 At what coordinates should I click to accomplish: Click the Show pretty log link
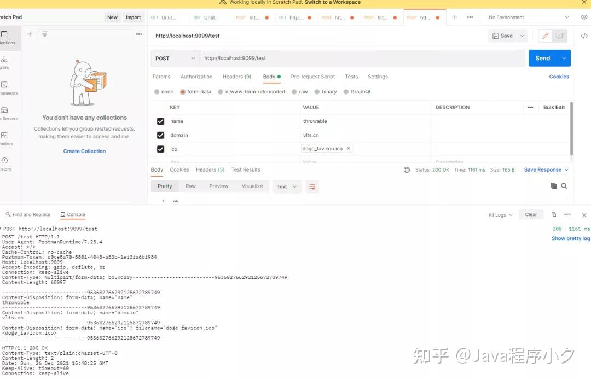[571, 238]
